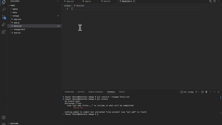Screen dimensions: 222x125
Task: Split the terminal panel
Action: pyautogui.click(x=203, y=92)
